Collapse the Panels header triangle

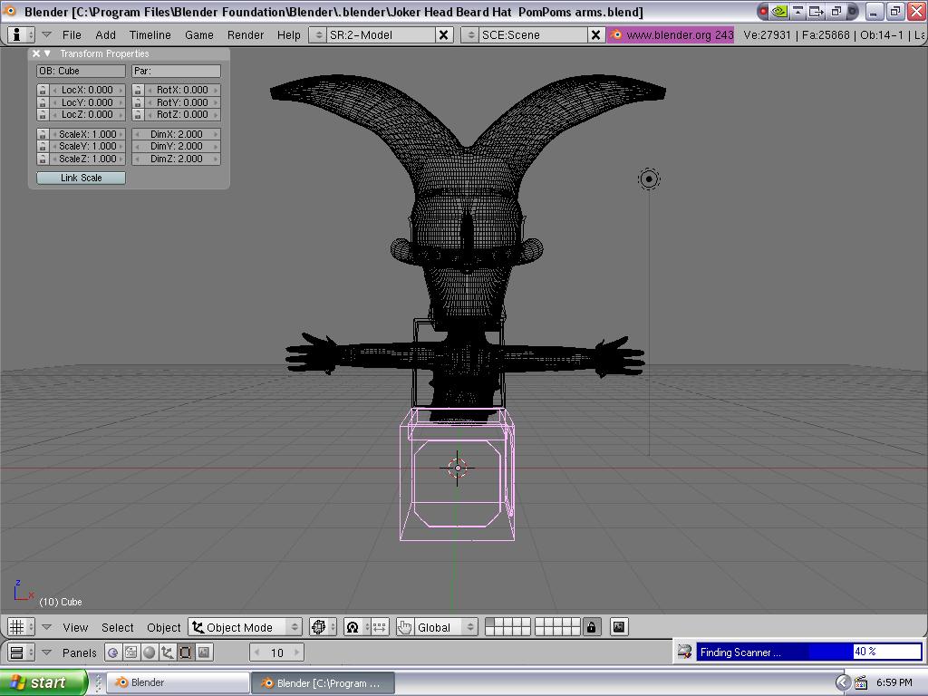[x=46, y=652]
